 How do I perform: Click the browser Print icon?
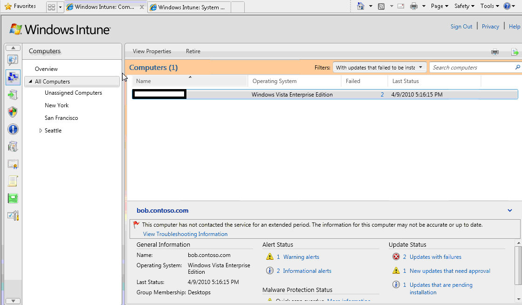pyautogui.click(x=414, y=6)
